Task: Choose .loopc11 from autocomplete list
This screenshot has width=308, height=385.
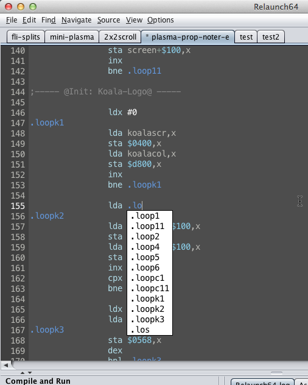Action: [x=150, y=288]
